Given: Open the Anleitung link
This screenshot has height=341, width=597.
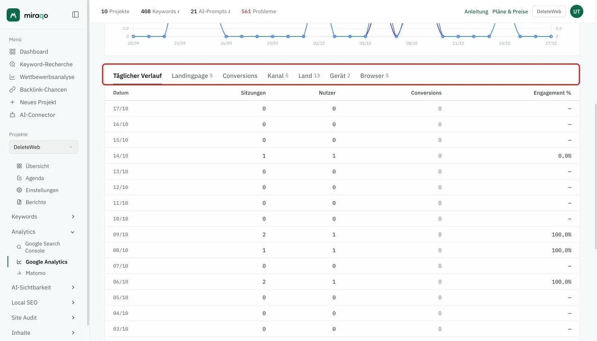Looking at the screenshot, I should pyautogui.click(x=476, y=12).
